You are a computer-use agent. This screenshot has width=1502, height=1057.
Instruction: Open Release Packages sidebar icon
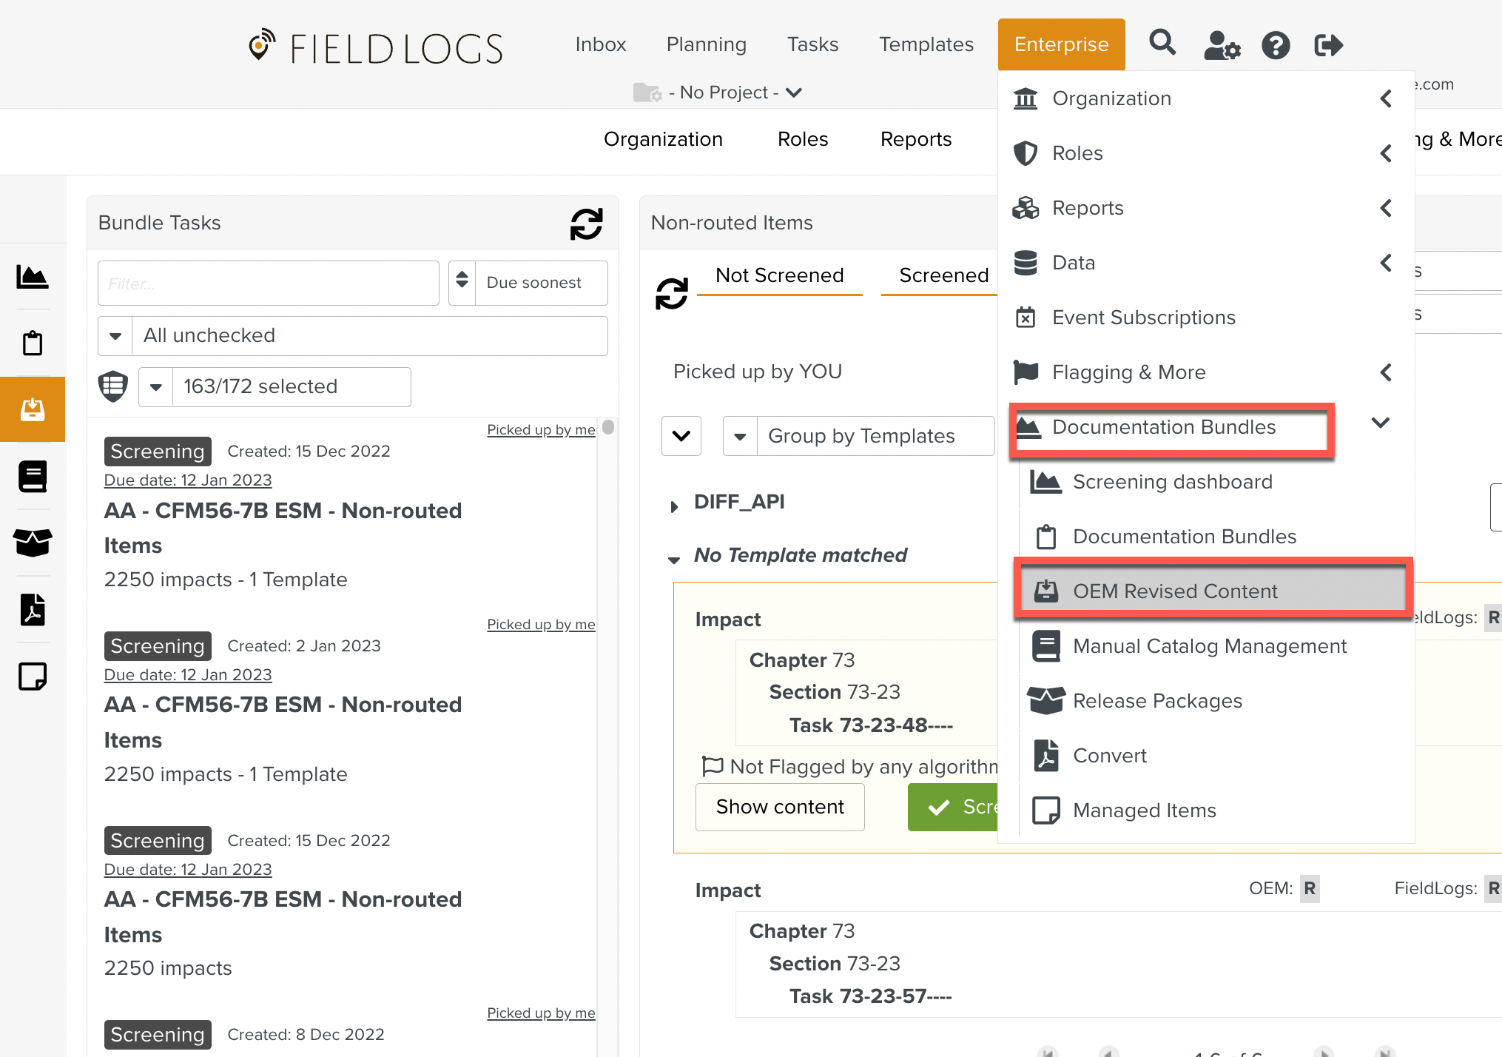33,543
